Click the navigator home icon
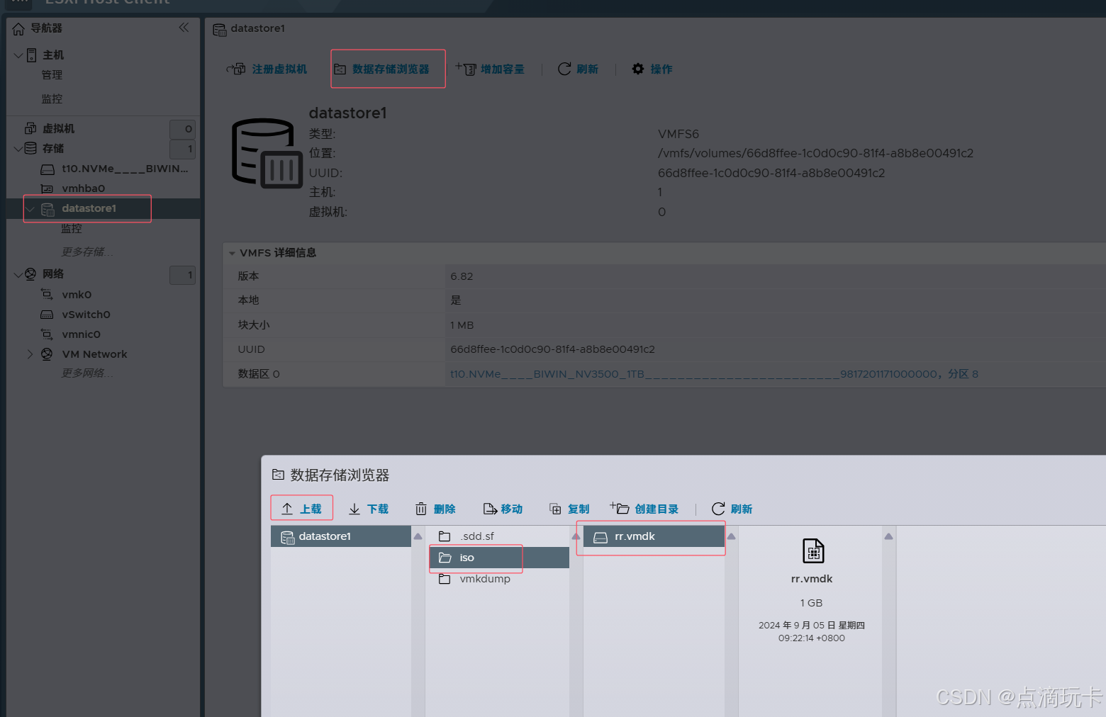 (18, 28)
